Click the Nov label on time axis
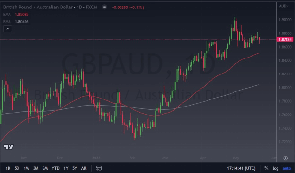This screenshot has width=295, height=173. pyautogui.click(x=24, y=158)
